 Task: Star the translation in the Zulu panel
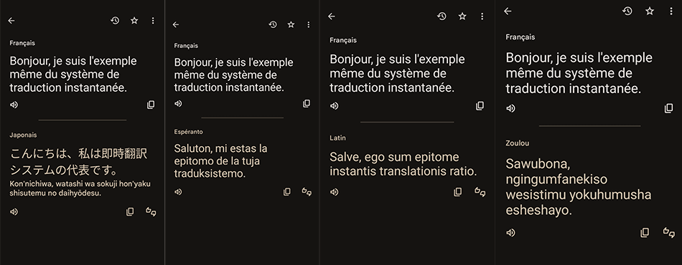click(650, 11)
